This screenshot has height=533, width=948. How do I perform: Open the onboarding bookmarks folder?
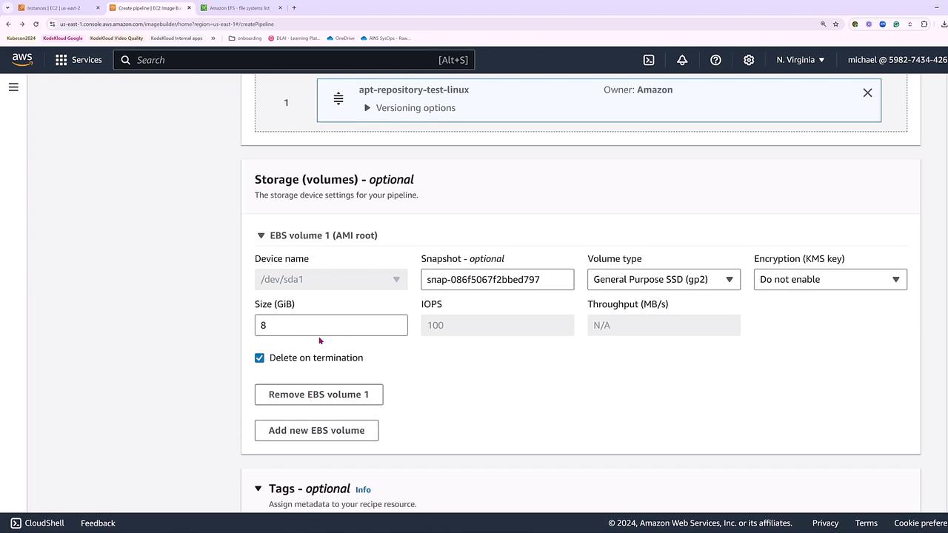[245, 38]
